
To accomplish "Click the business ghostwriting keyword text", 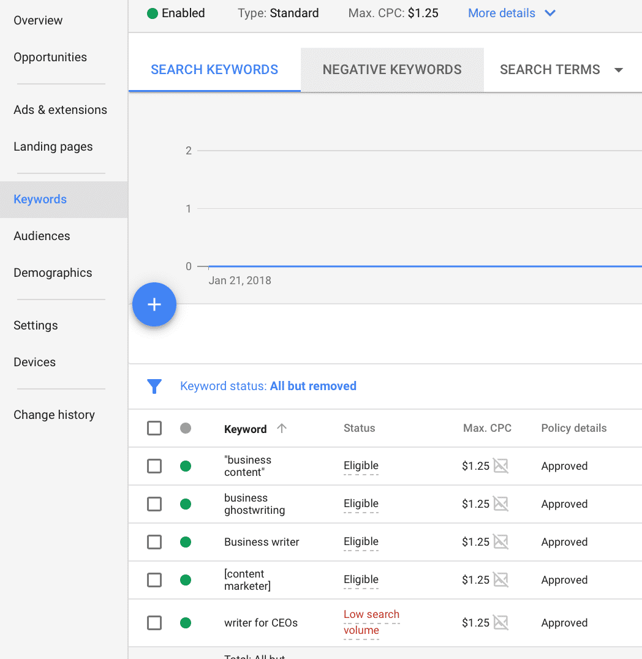I will 254,504.
